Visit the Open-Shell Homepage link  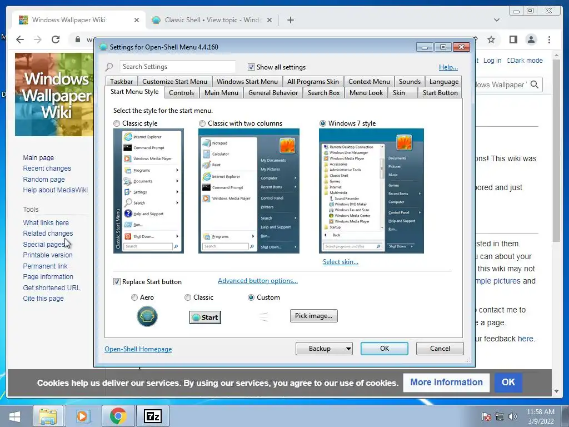click(x=138, y=349)
